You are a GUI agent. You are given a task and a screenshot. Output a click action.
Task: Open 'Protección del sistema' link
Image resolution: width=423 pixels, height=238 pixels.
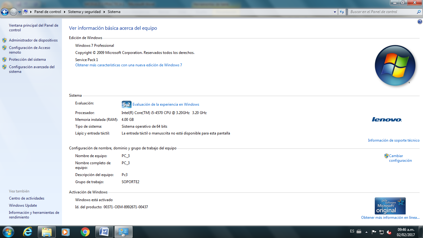(27, 59)
